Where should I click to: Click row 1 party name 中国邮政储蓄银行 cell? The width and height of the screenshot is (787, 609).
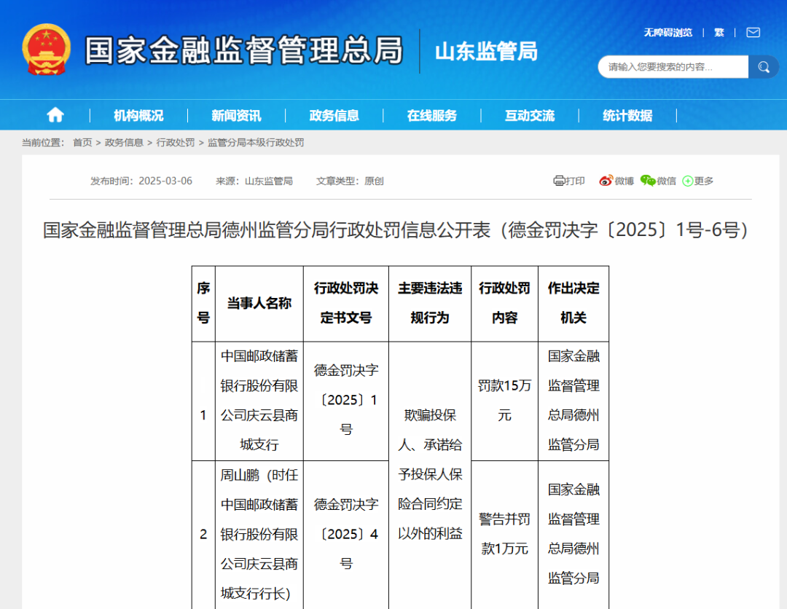[259, 401]
